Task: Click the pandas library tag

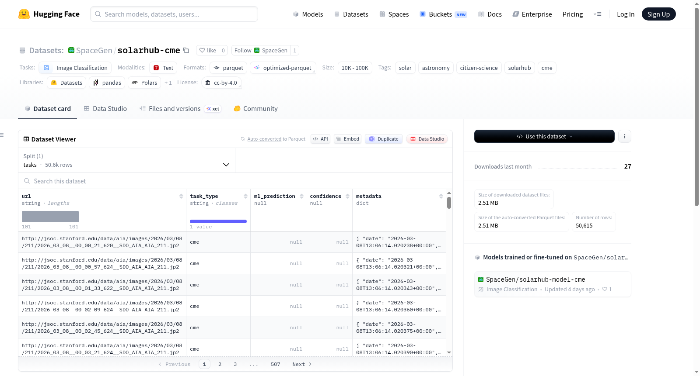Action: click(x=107, y=83)
